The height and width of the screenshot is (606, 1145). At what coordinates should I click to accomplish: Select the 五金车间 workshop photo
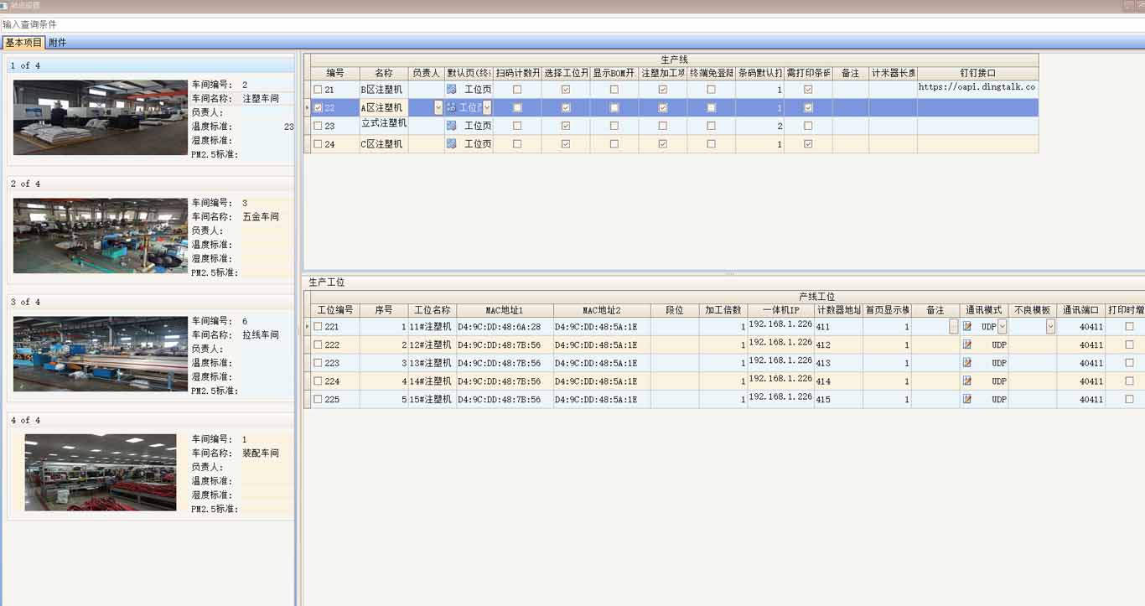[101, 236]
